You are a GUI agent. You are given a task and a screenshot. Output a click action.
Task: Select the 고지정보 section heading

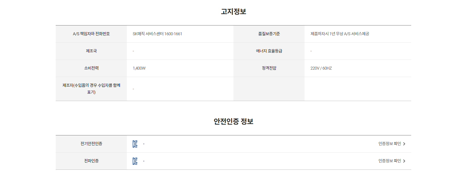coord(233,12)
